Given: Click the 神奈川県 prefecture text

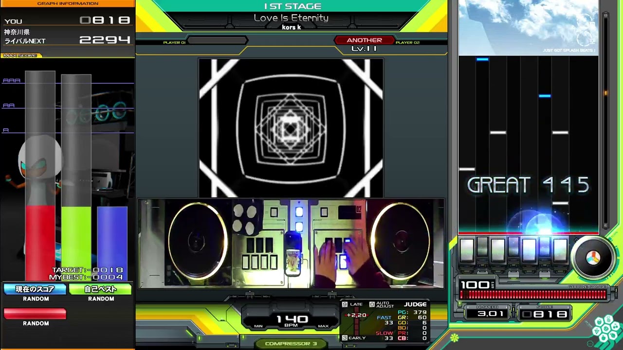Looking at the screenshot, I should 17,32.
